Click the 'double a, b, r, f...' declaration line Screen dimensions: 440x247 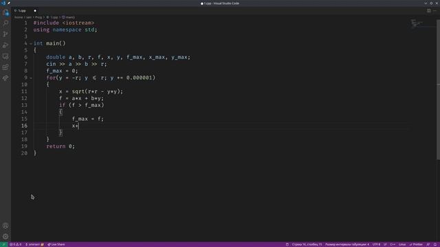point(118,57)
